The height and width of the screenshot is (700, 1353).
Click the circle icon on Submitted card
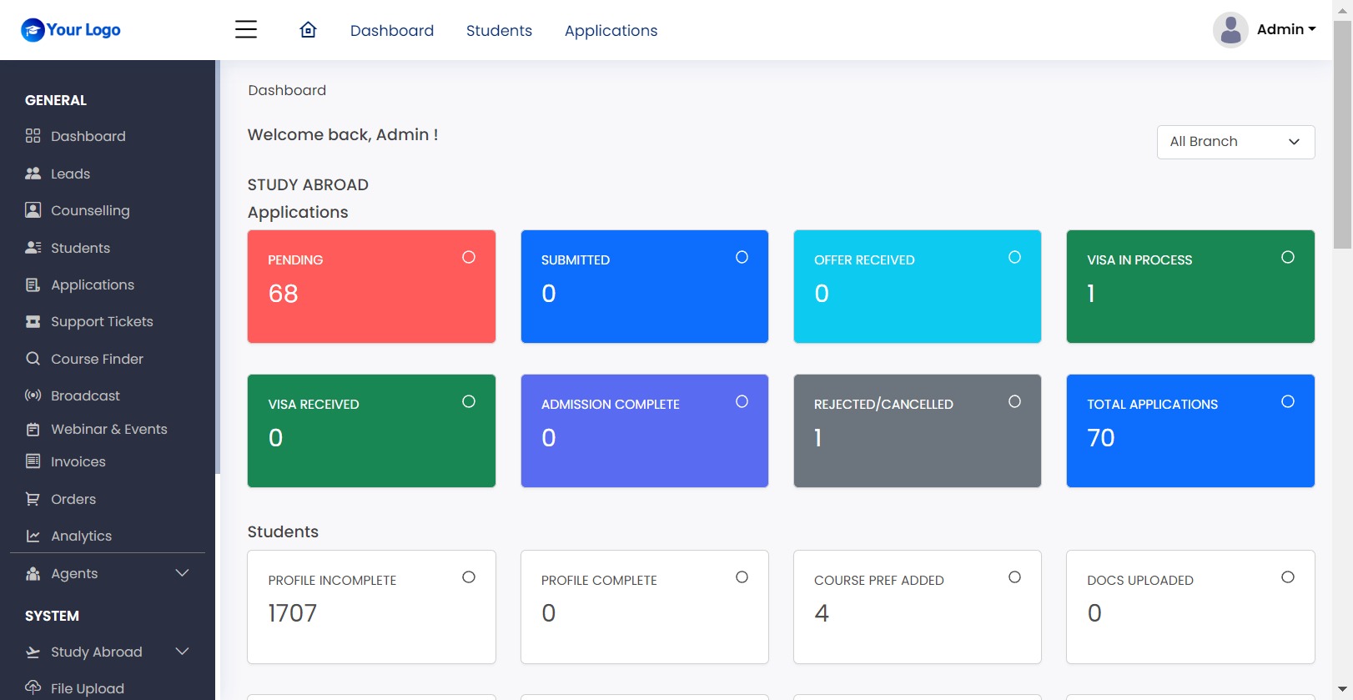click(x=742, y=257)
